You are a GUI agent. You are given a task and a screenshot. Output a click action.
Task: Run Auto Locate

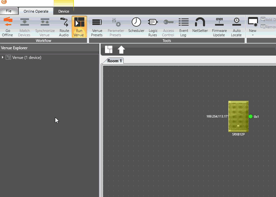(x=236, y=23)
